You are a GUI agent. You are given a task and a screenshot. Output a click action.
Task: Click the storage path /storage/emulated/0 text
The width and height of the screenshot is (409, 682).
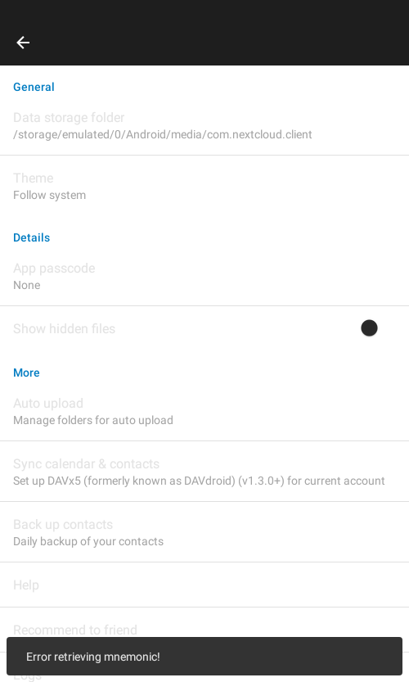pos(163,134)
